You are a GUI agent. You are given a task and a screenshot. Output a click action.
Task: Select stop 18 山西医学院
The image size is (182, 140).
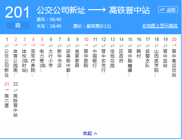(x=157, y=63)
